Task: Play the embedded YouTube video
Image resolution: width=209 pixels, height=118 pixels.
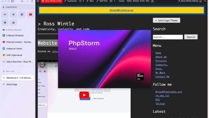Action: [x=84, y=95]
